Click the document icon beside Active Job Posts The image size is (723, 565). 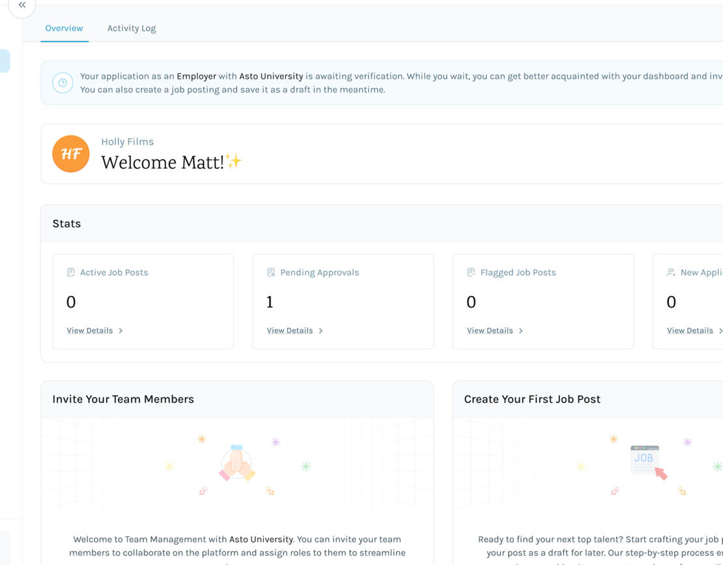point(71,272)
